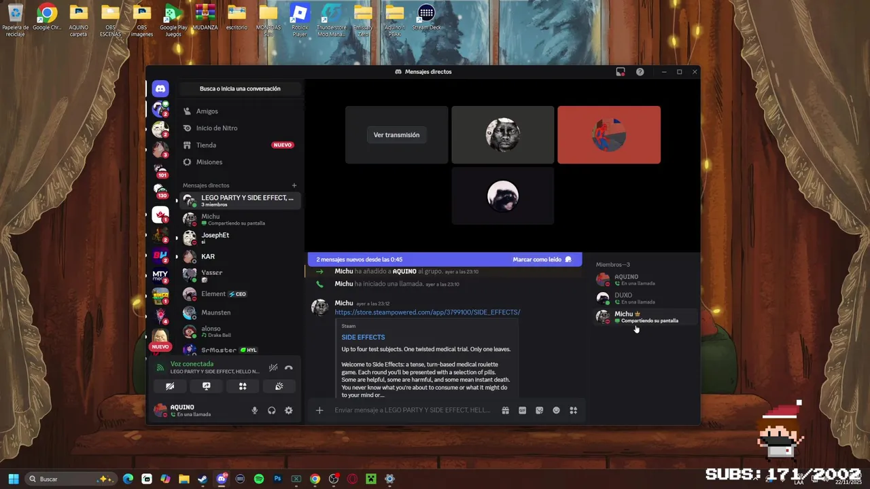Open soundboard in voice panel

tap(279, 386)
